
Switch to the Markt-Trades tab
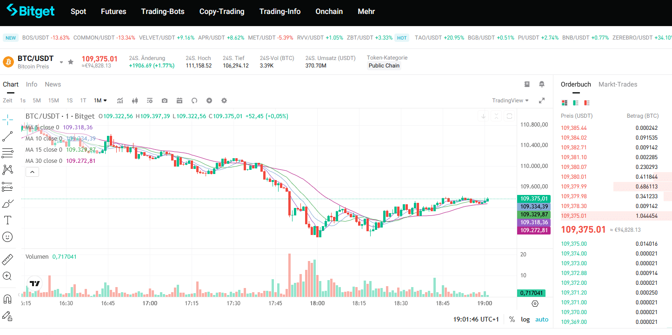[x=618, y=84]
